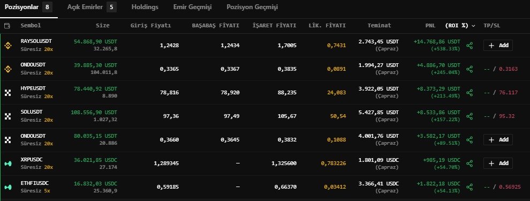Switch to Emir Geçmişi tab
This screenshot has height=201, width=530.
192,7
